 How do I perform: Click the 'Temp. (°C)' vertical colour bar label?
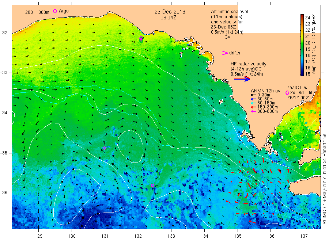click(x=314, y=65)
